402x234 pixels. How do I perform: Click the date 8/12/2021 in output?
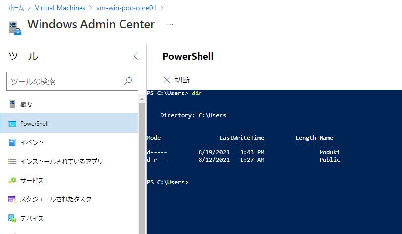214,160
